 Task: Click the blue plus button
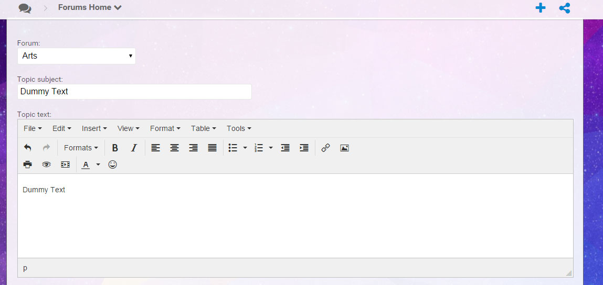[x=541, y=8]
